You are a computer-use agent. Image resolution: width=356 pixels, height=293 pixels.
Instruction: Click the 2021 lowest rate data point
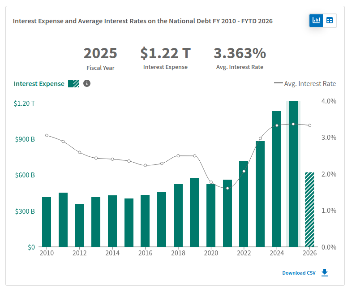click(227, 188)
